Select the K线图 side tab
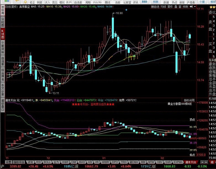The image size is (216, 169). coord(3,34)
